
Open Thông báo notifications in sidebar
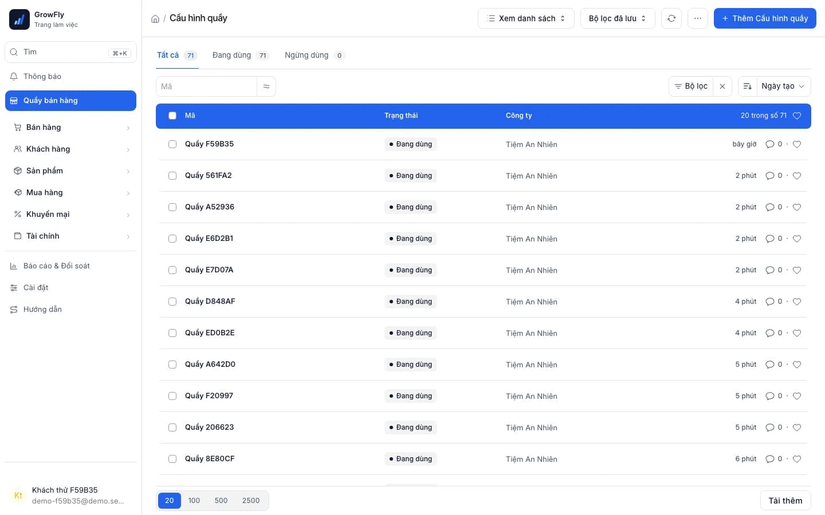tap(70, 76)
